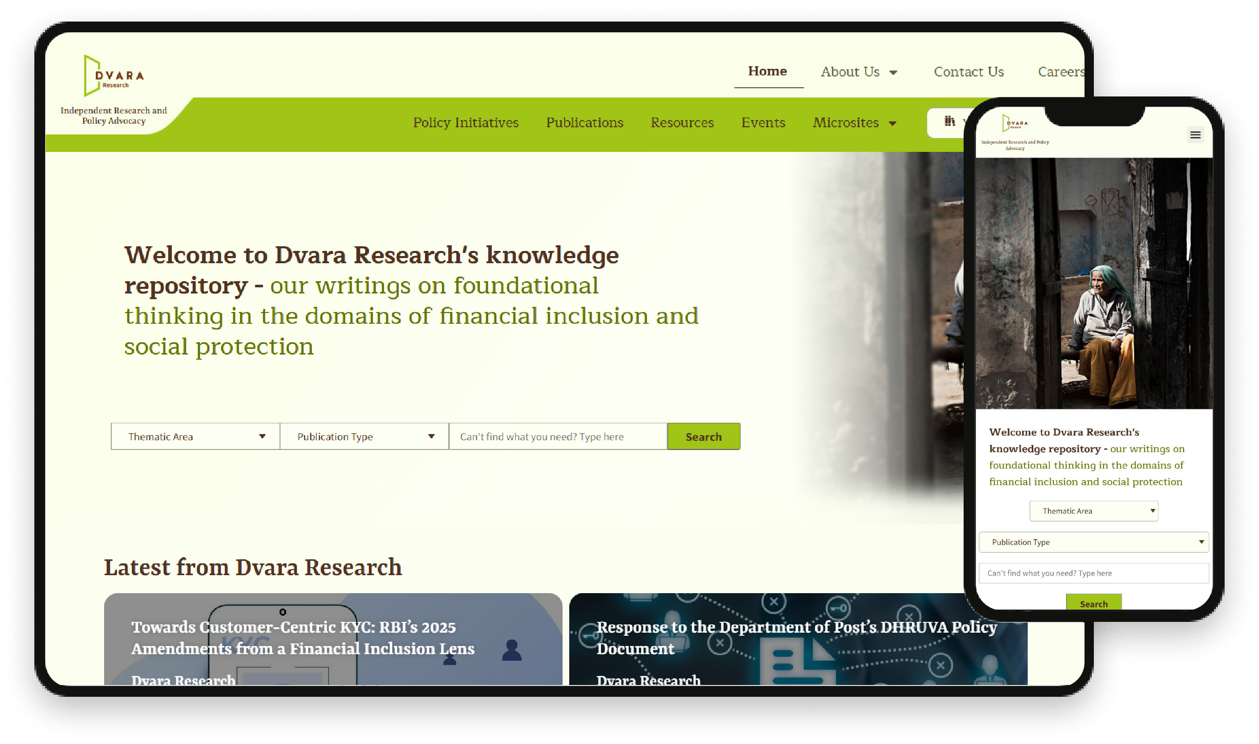Go to the Resources menu item
1259x744 pixels.
tap(682, 123)
